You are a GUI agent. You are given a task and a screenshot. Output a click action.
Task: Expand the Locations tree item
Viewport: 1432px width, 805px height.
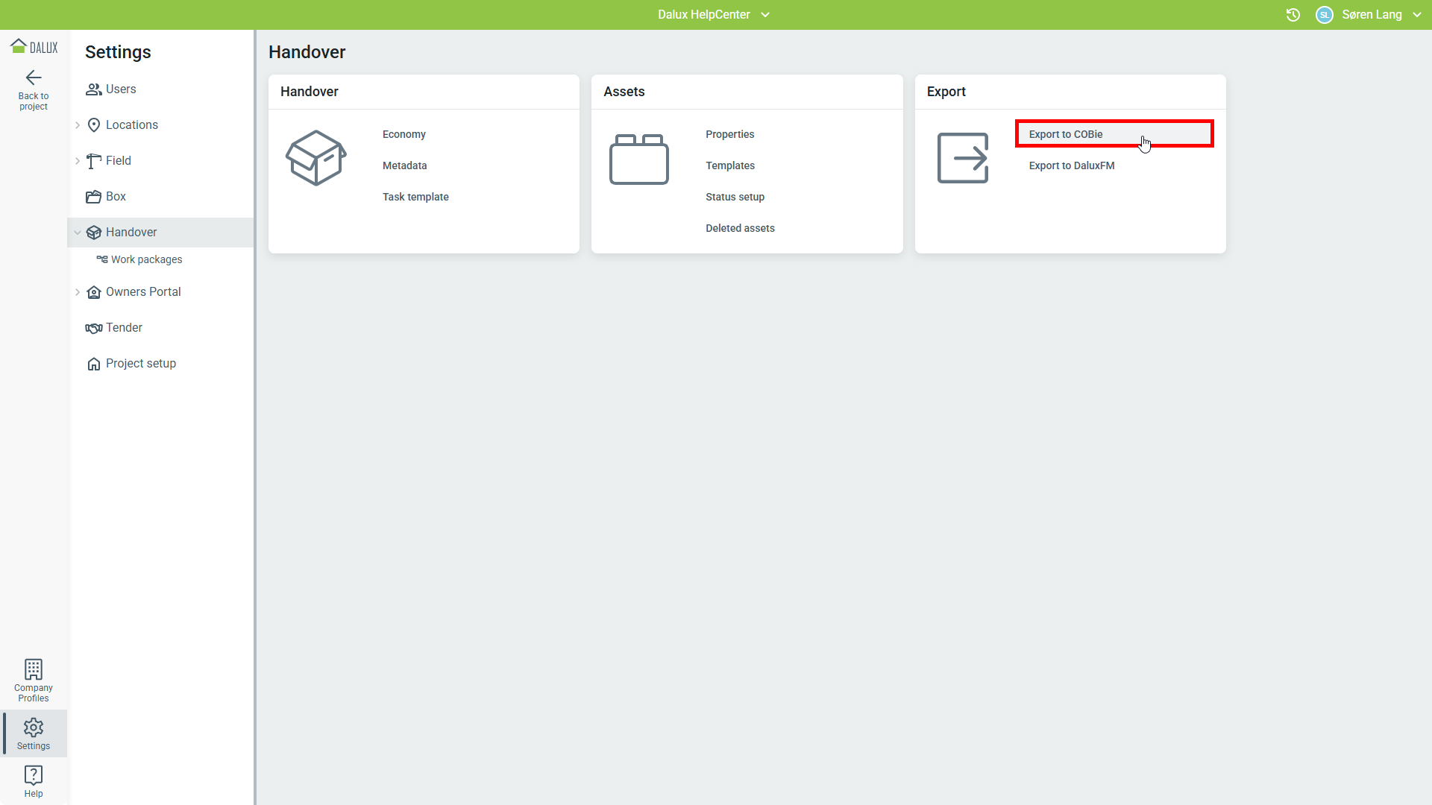[78, 125]
